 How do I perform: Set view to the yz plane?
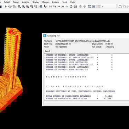[x=63, y=7]
